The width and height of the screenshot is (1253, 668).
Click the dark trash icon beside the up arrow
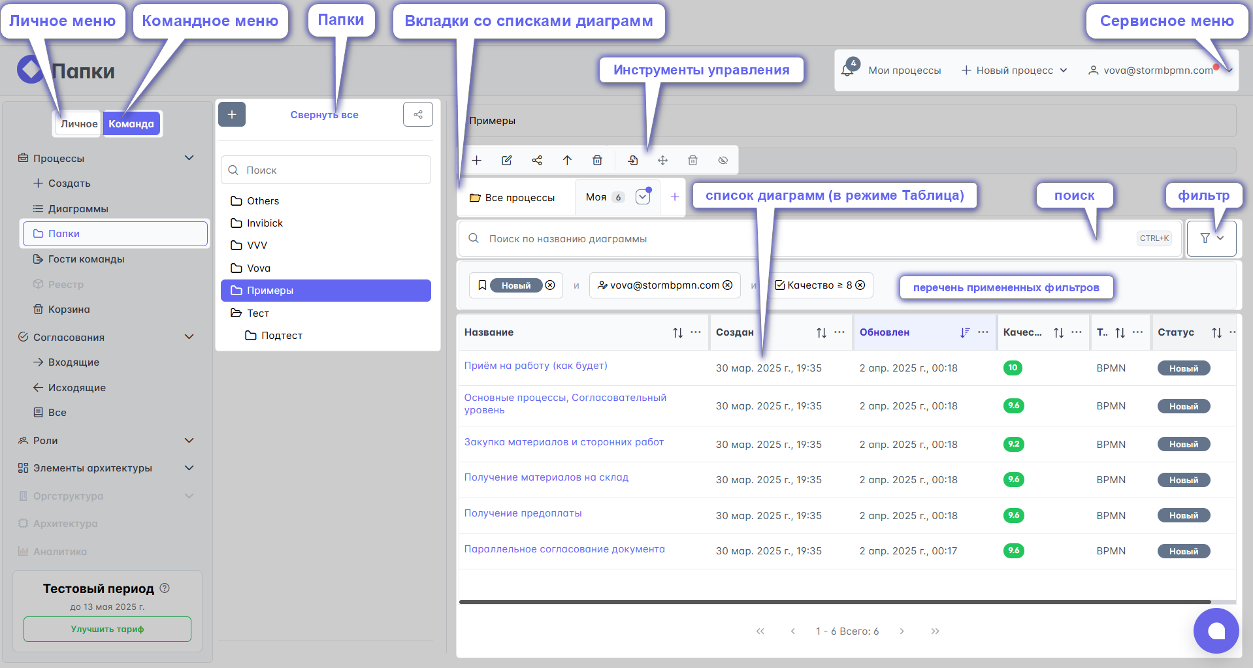pyautogui.click(x=597, y=160)
